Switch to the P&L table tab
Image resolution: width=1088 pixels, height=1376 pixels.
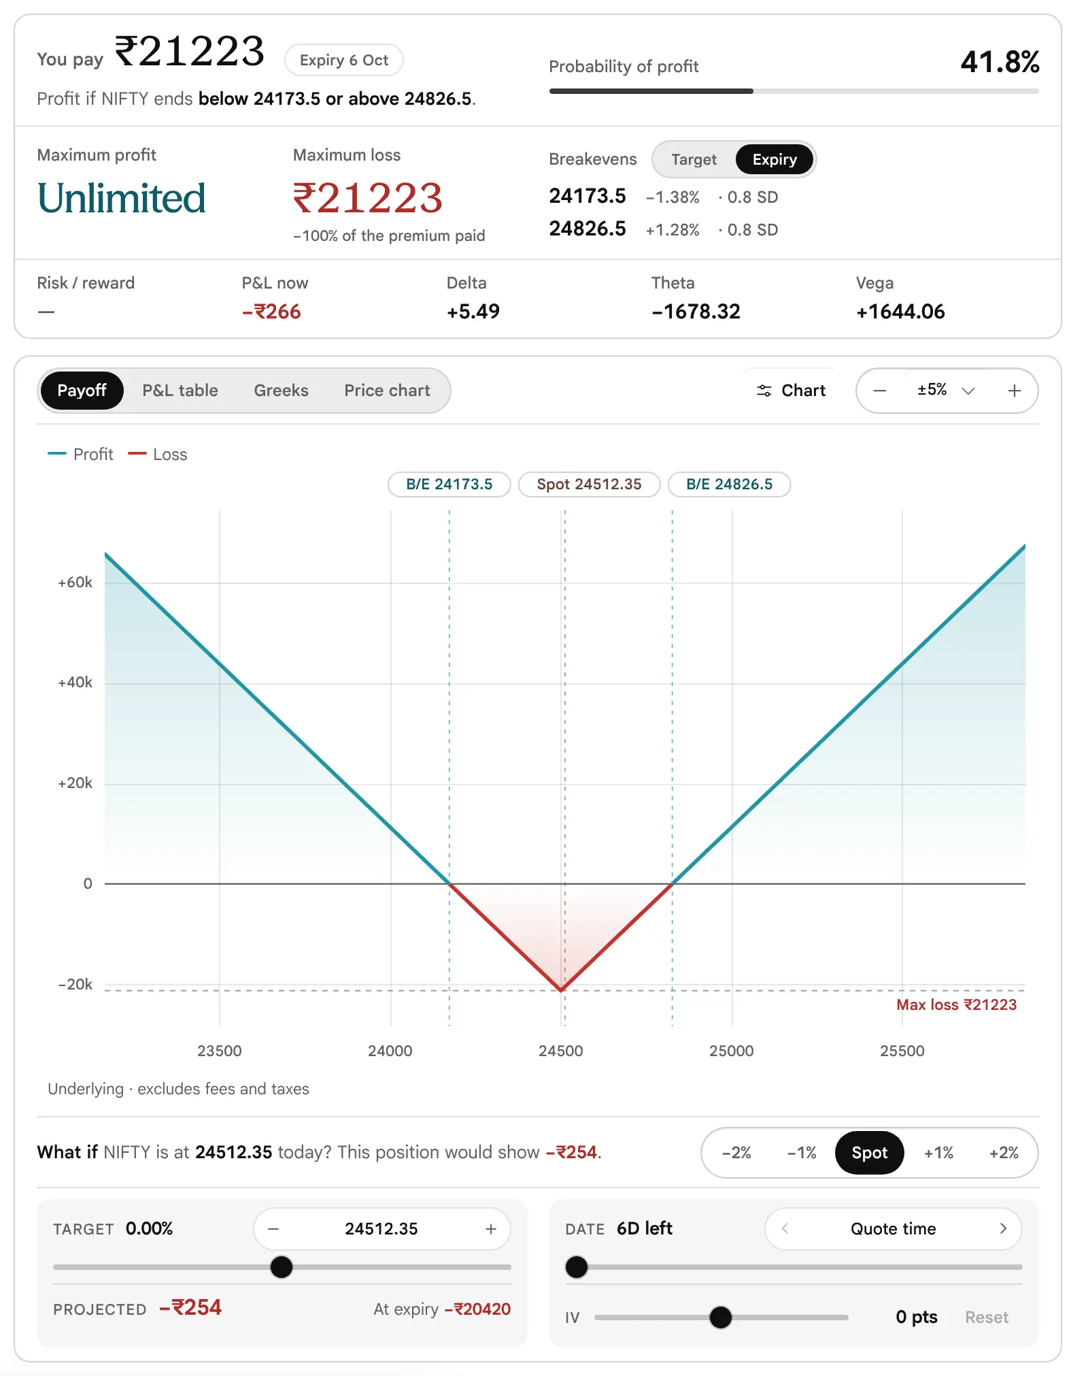180,391
